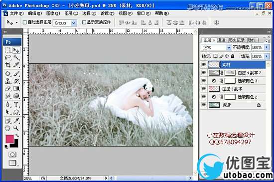Switch to the 动作 tab
The image size is (274, 182).
[x=251, y=40]
